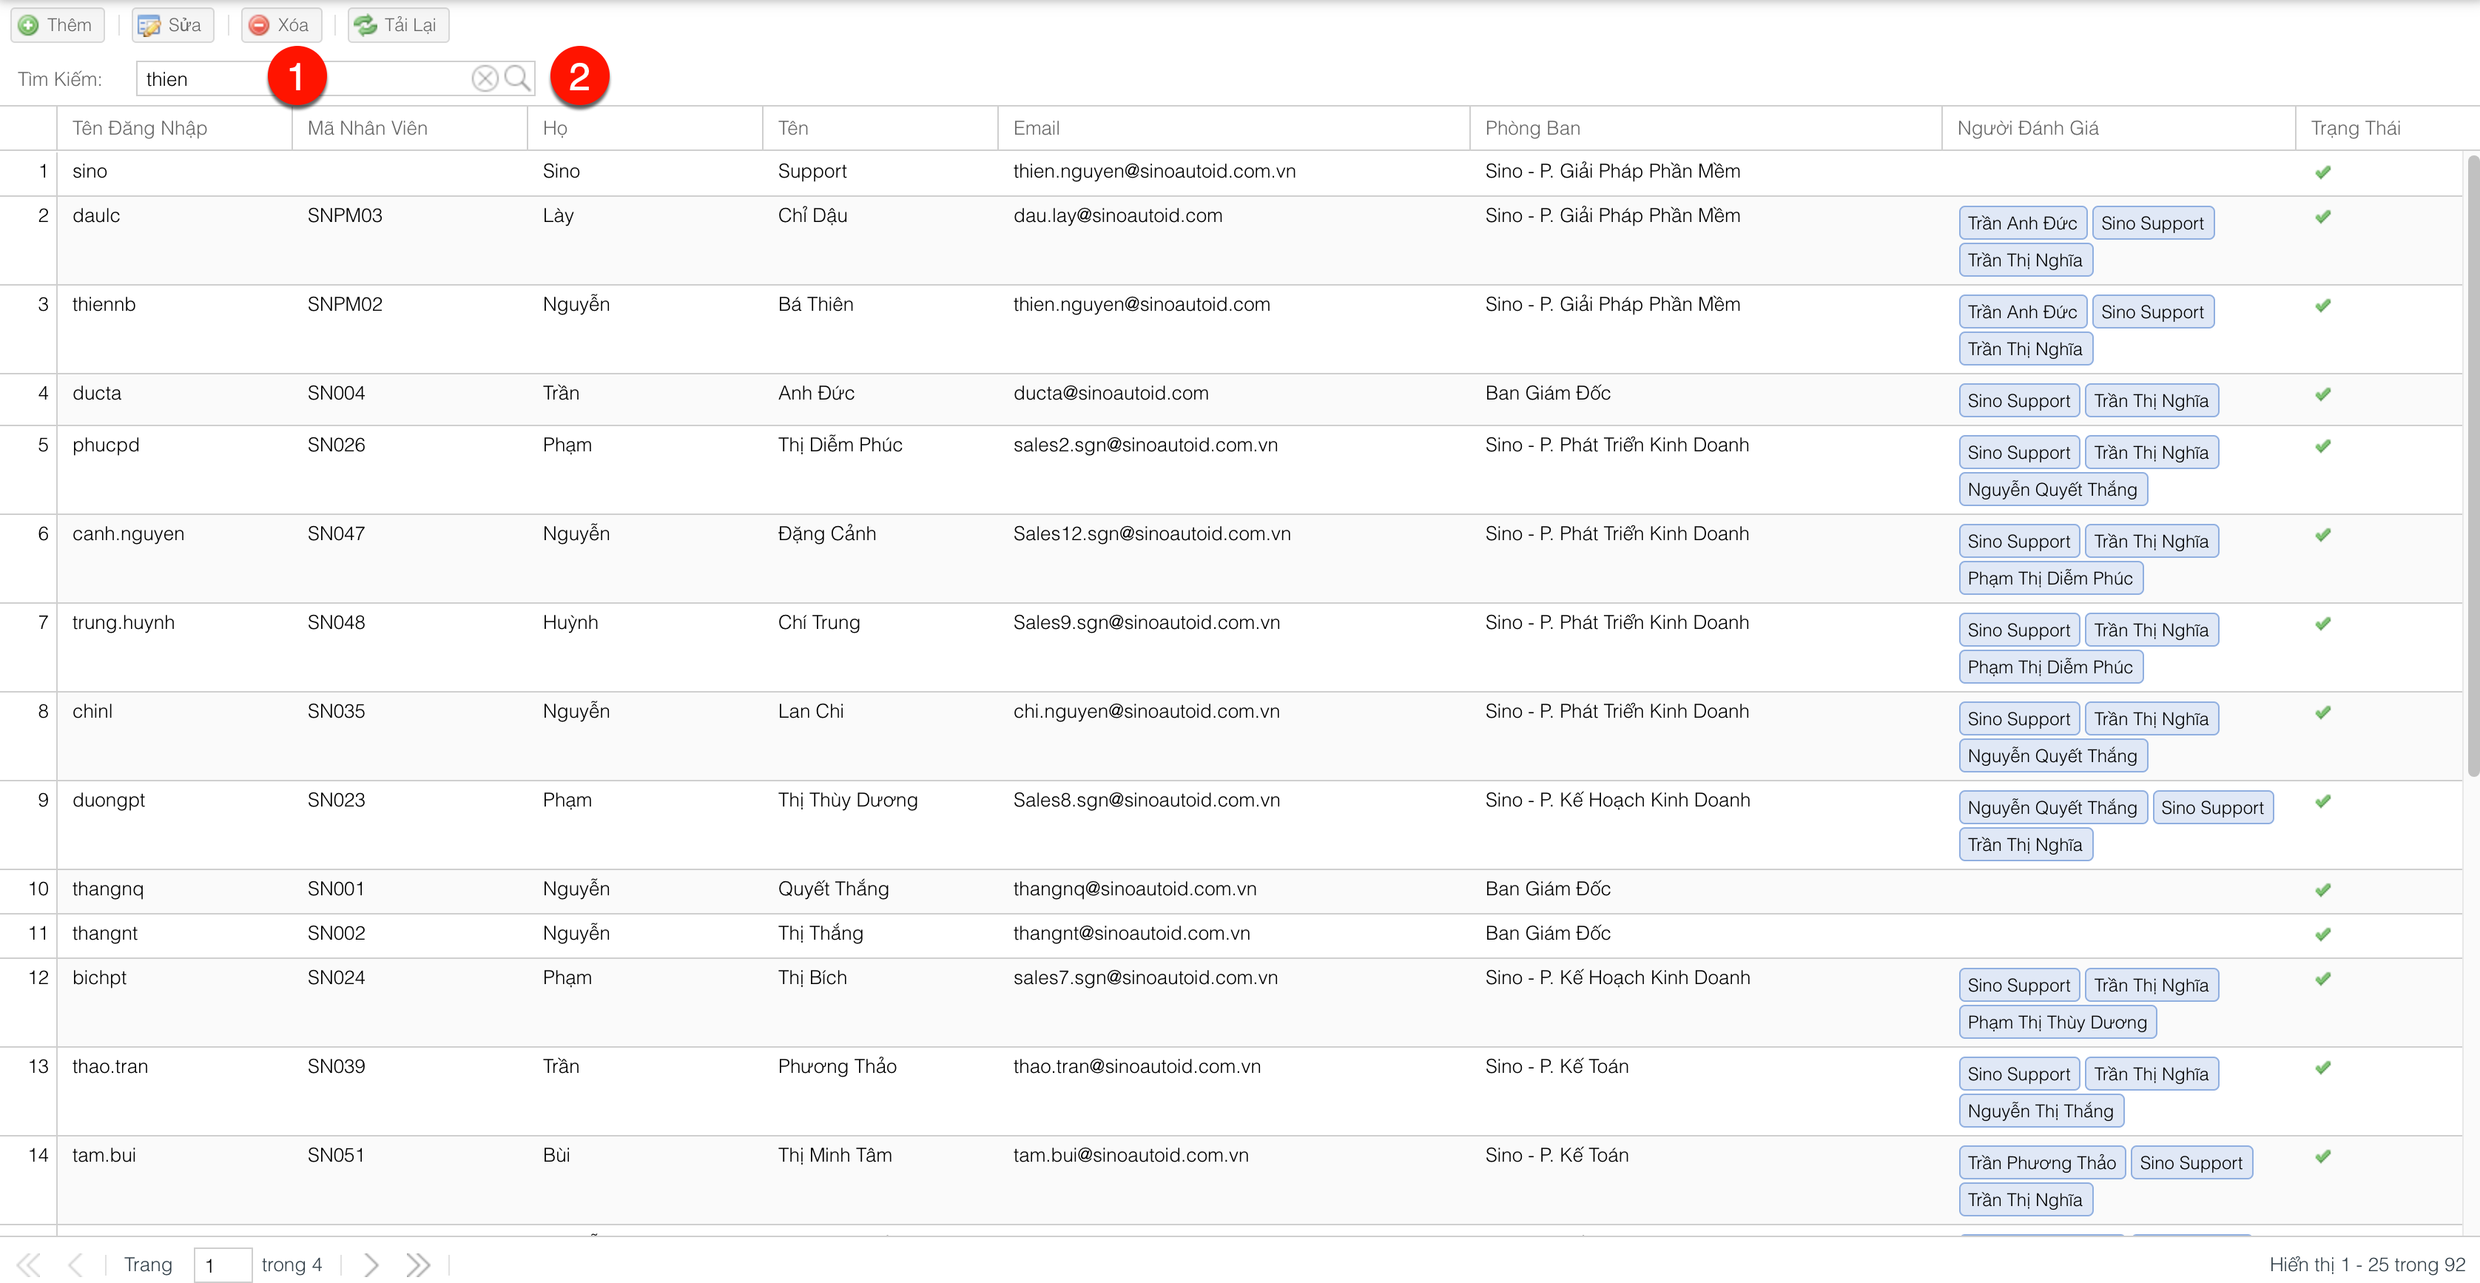2480x1283 pixels.
Task: Sort by the Tên Đăng Nhập column header
Action: tap(140, 128)
